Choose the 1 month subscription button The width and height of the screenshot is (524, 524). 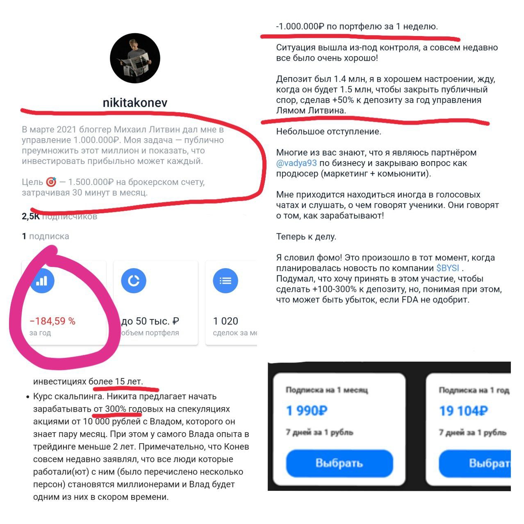click(x=339, y=463)
